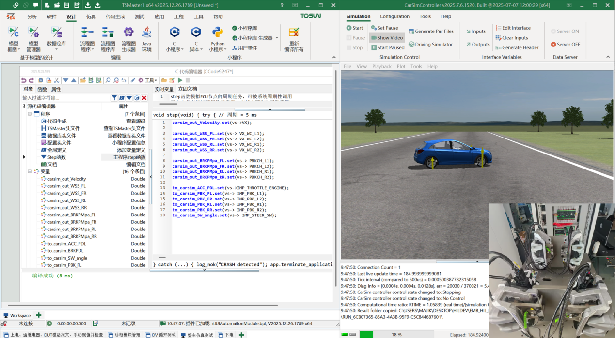Open the 仿真 ribbon tab
The height and width of the screenshot is (338, 615).
(x=91, y=16)
